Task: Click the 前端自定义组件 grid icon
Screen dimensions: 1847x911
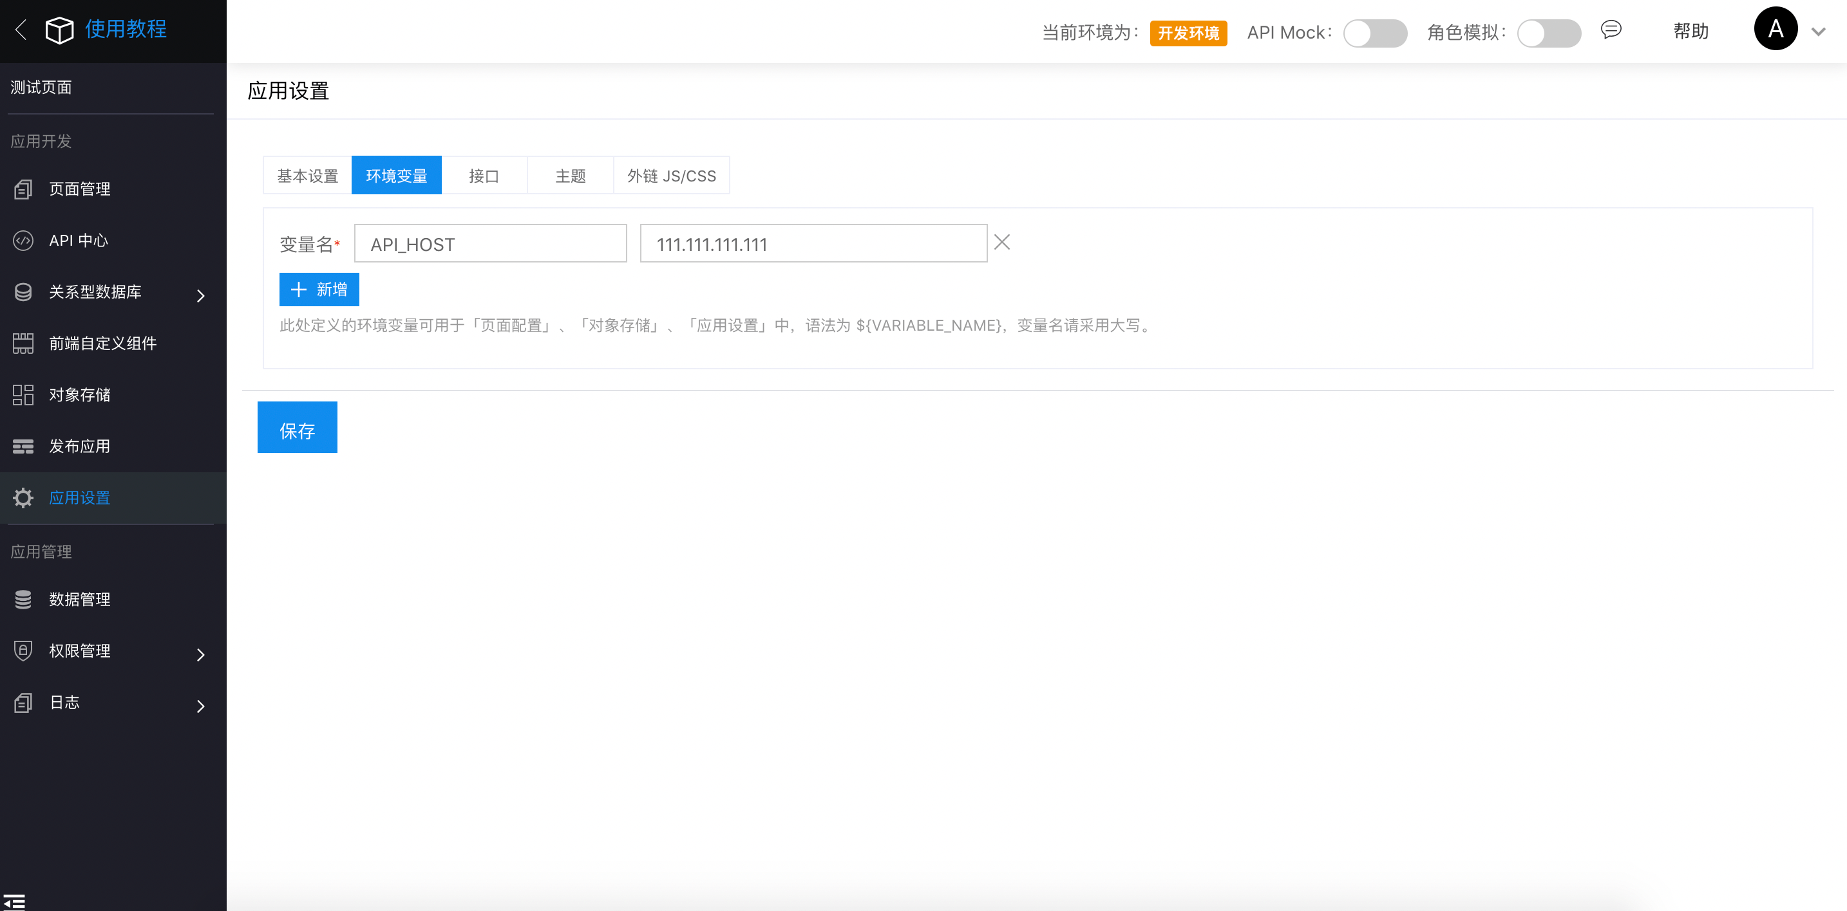Action: (x=23, y=343)
